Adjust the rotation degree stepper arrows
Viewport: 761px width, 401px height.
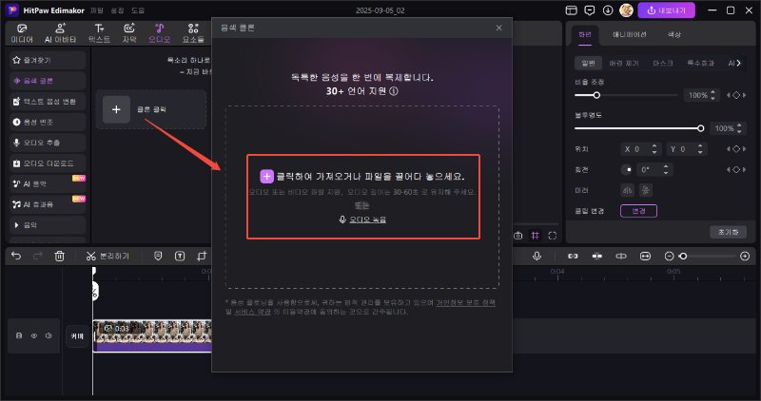pyautogui.click(x=665, y=170)
